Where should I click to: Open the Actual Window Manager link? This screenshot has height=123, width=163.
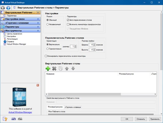20,112
